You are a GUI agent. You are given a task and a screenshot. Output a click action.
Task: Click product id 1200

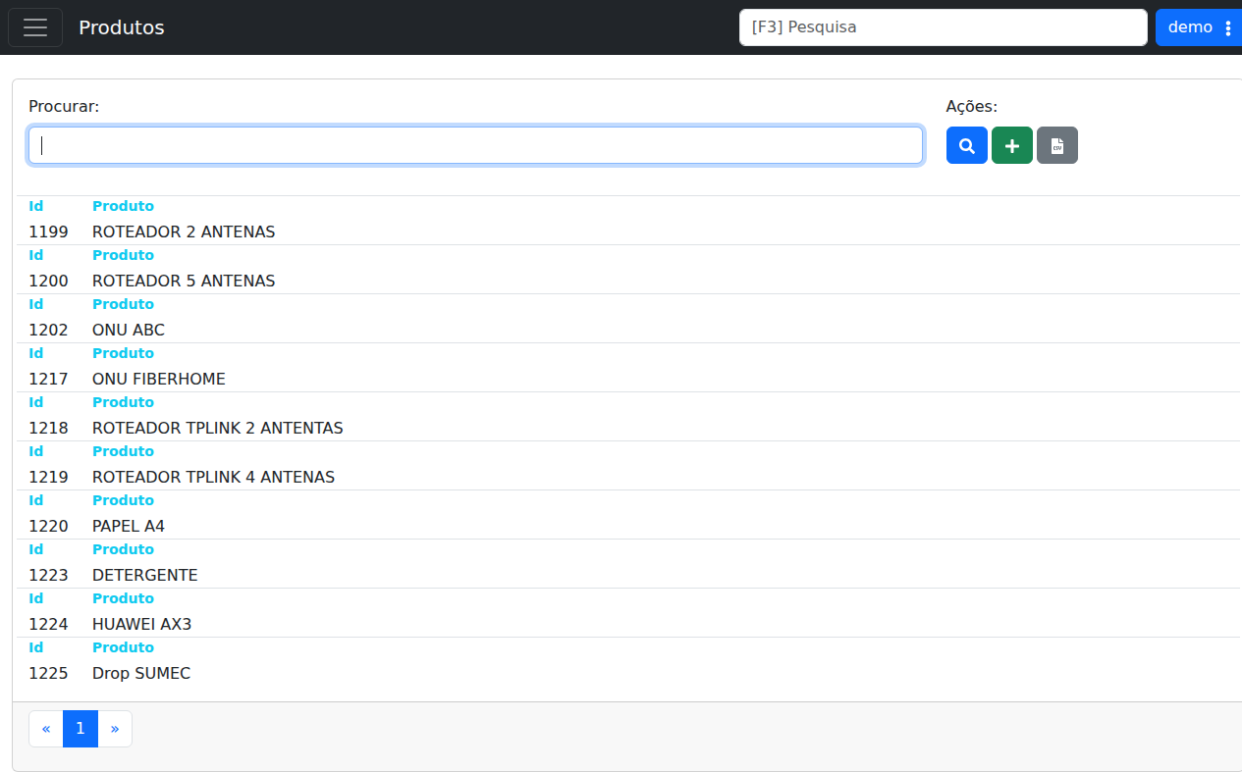click(x=48, y=282)
